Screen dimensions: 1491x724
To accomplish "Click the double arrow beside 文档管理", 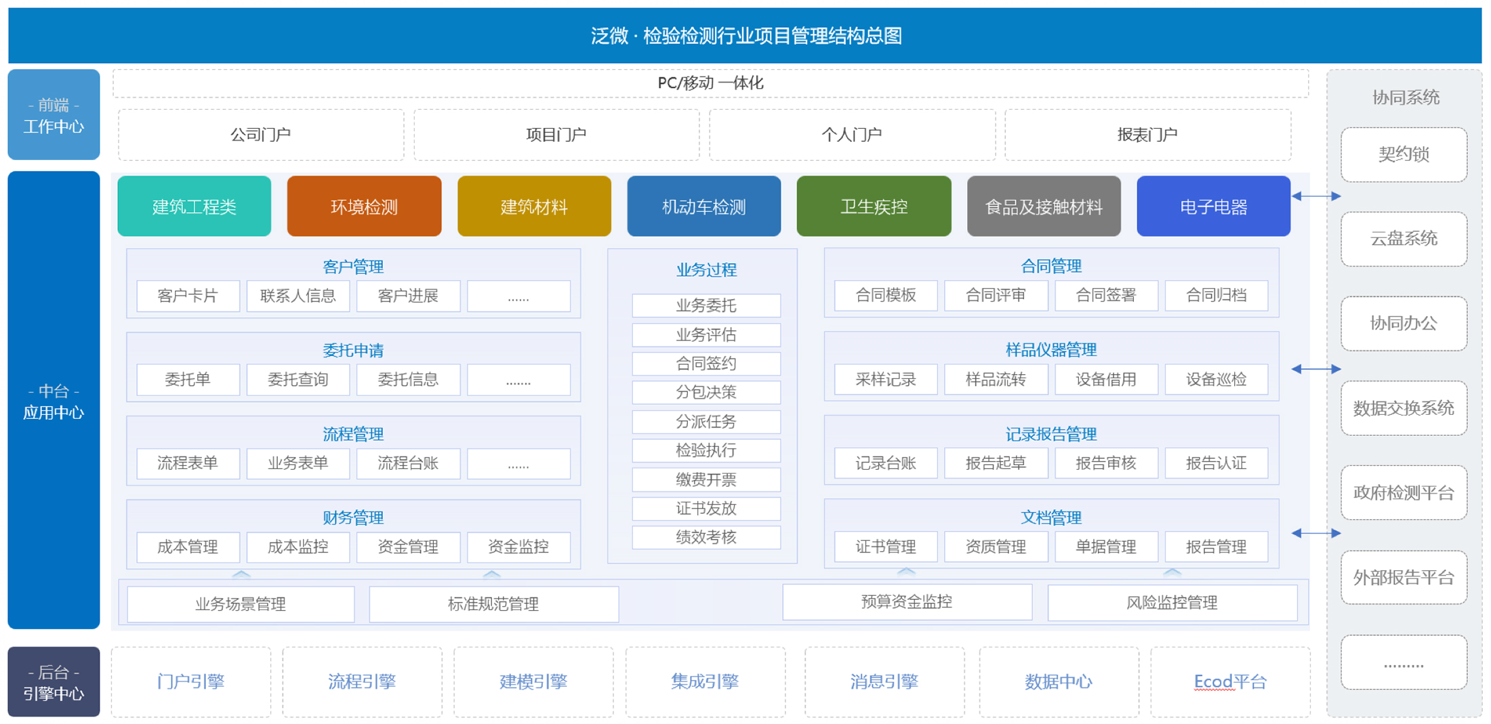I will coord(1315,533).
